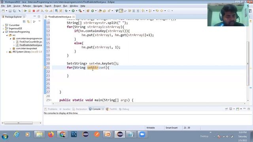Open dropdown next to Run button
This screenshot has width=253, height=142.
(x=76, y=11)
